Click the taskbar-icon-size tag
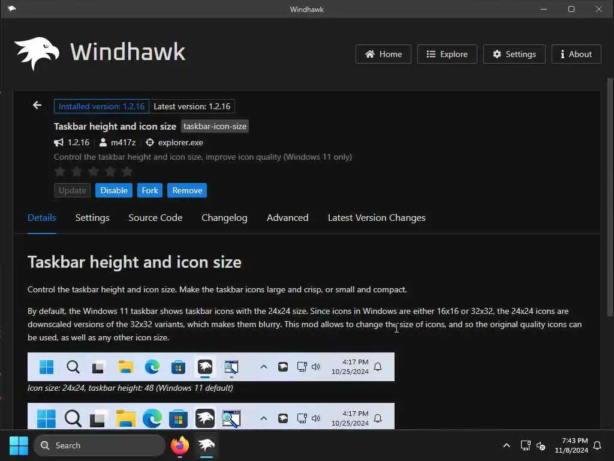 [x=215, y=126]
